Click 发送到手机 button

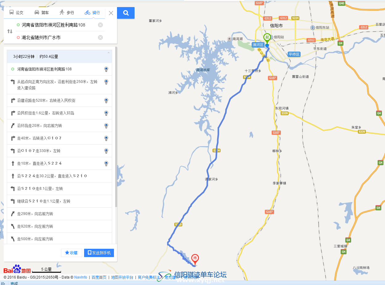point(99,253)
